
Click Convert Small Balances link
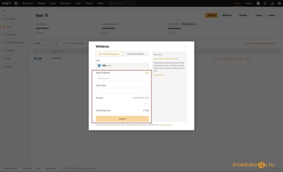261,43
